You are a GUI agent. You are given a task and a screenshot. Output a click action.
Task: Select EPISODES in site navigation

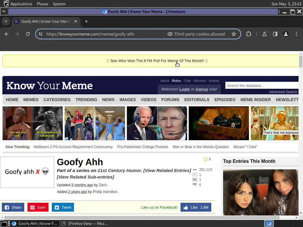tap(225, 100)
